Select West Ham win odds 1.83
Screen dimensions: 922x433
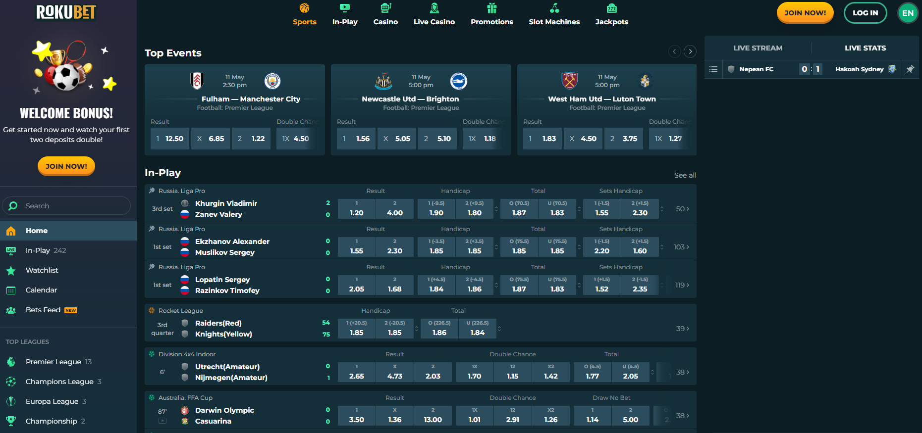(542, 139)
